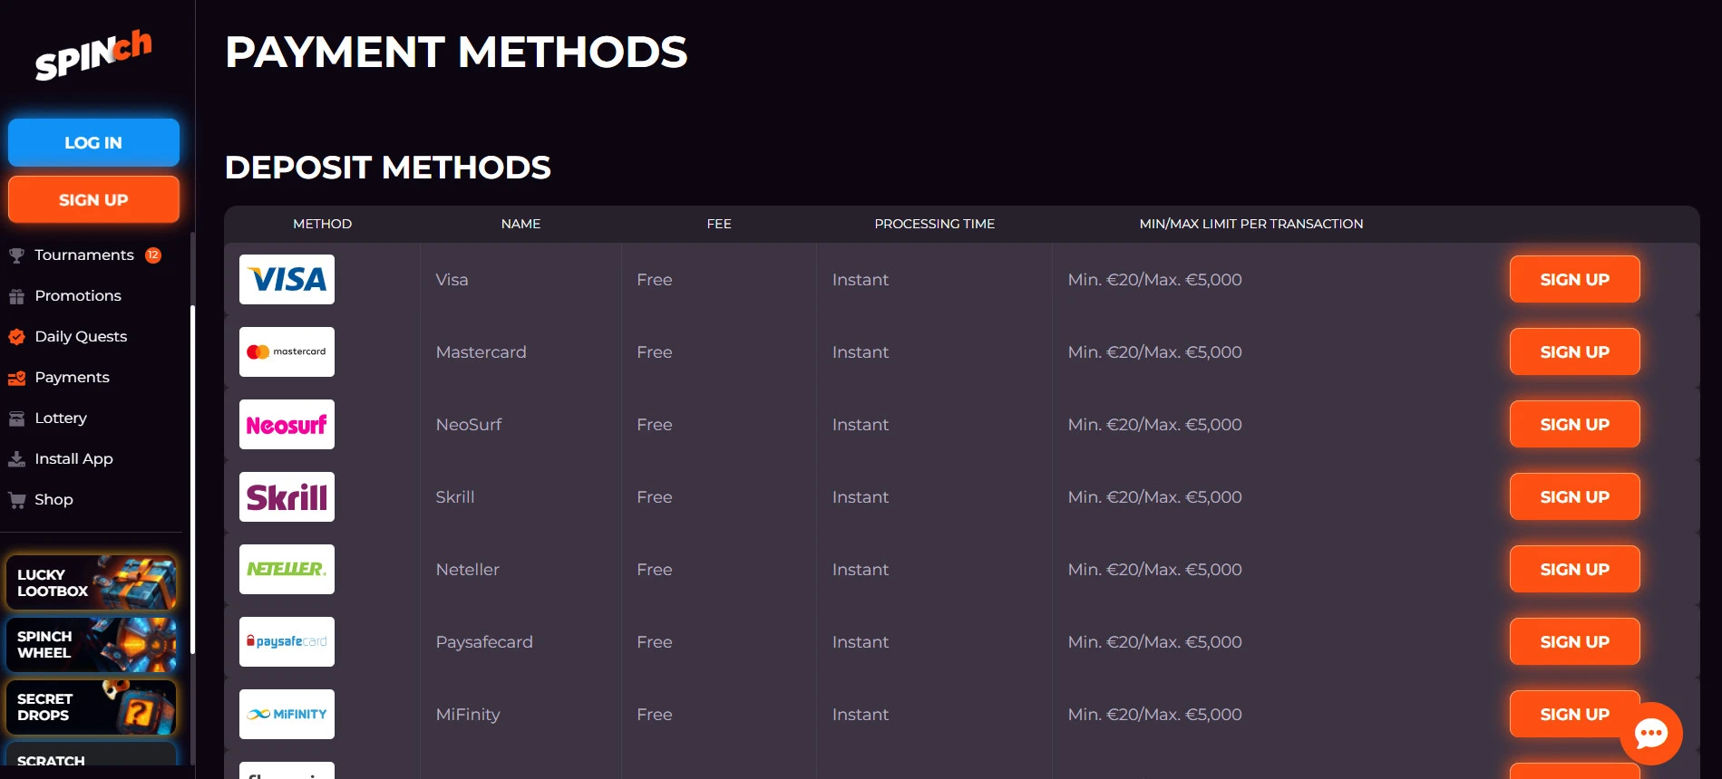Click the Lottery ticket icon

click(x=16, y=418)
